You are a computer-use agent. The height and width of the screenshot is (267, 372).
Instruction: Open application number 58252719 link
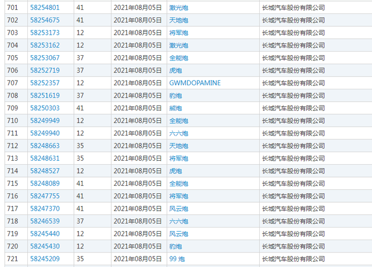tap(45, 70)
